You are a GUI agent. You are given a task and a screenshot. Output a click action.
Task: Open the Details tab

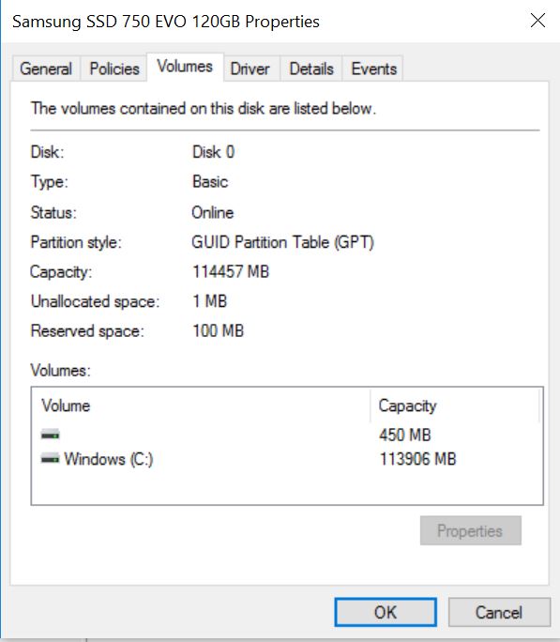(x=311, y=69)
